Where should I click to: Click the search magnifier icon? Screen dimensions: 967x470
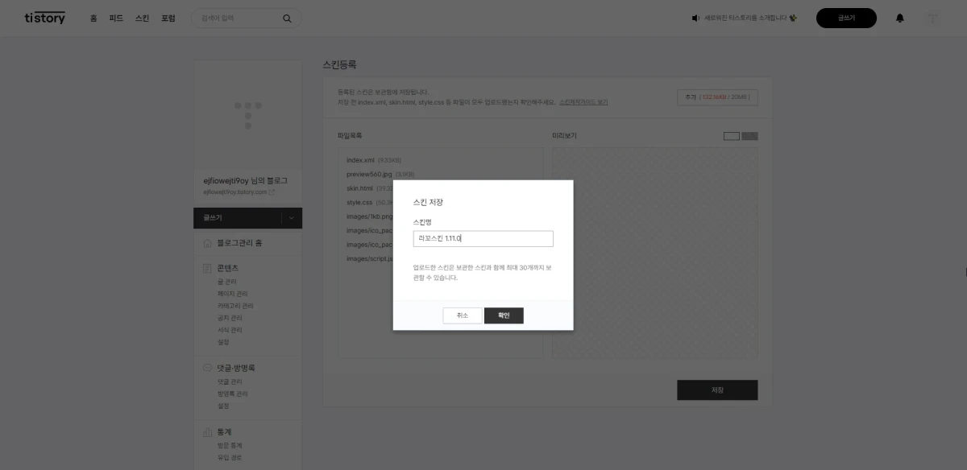pos(286,18)
